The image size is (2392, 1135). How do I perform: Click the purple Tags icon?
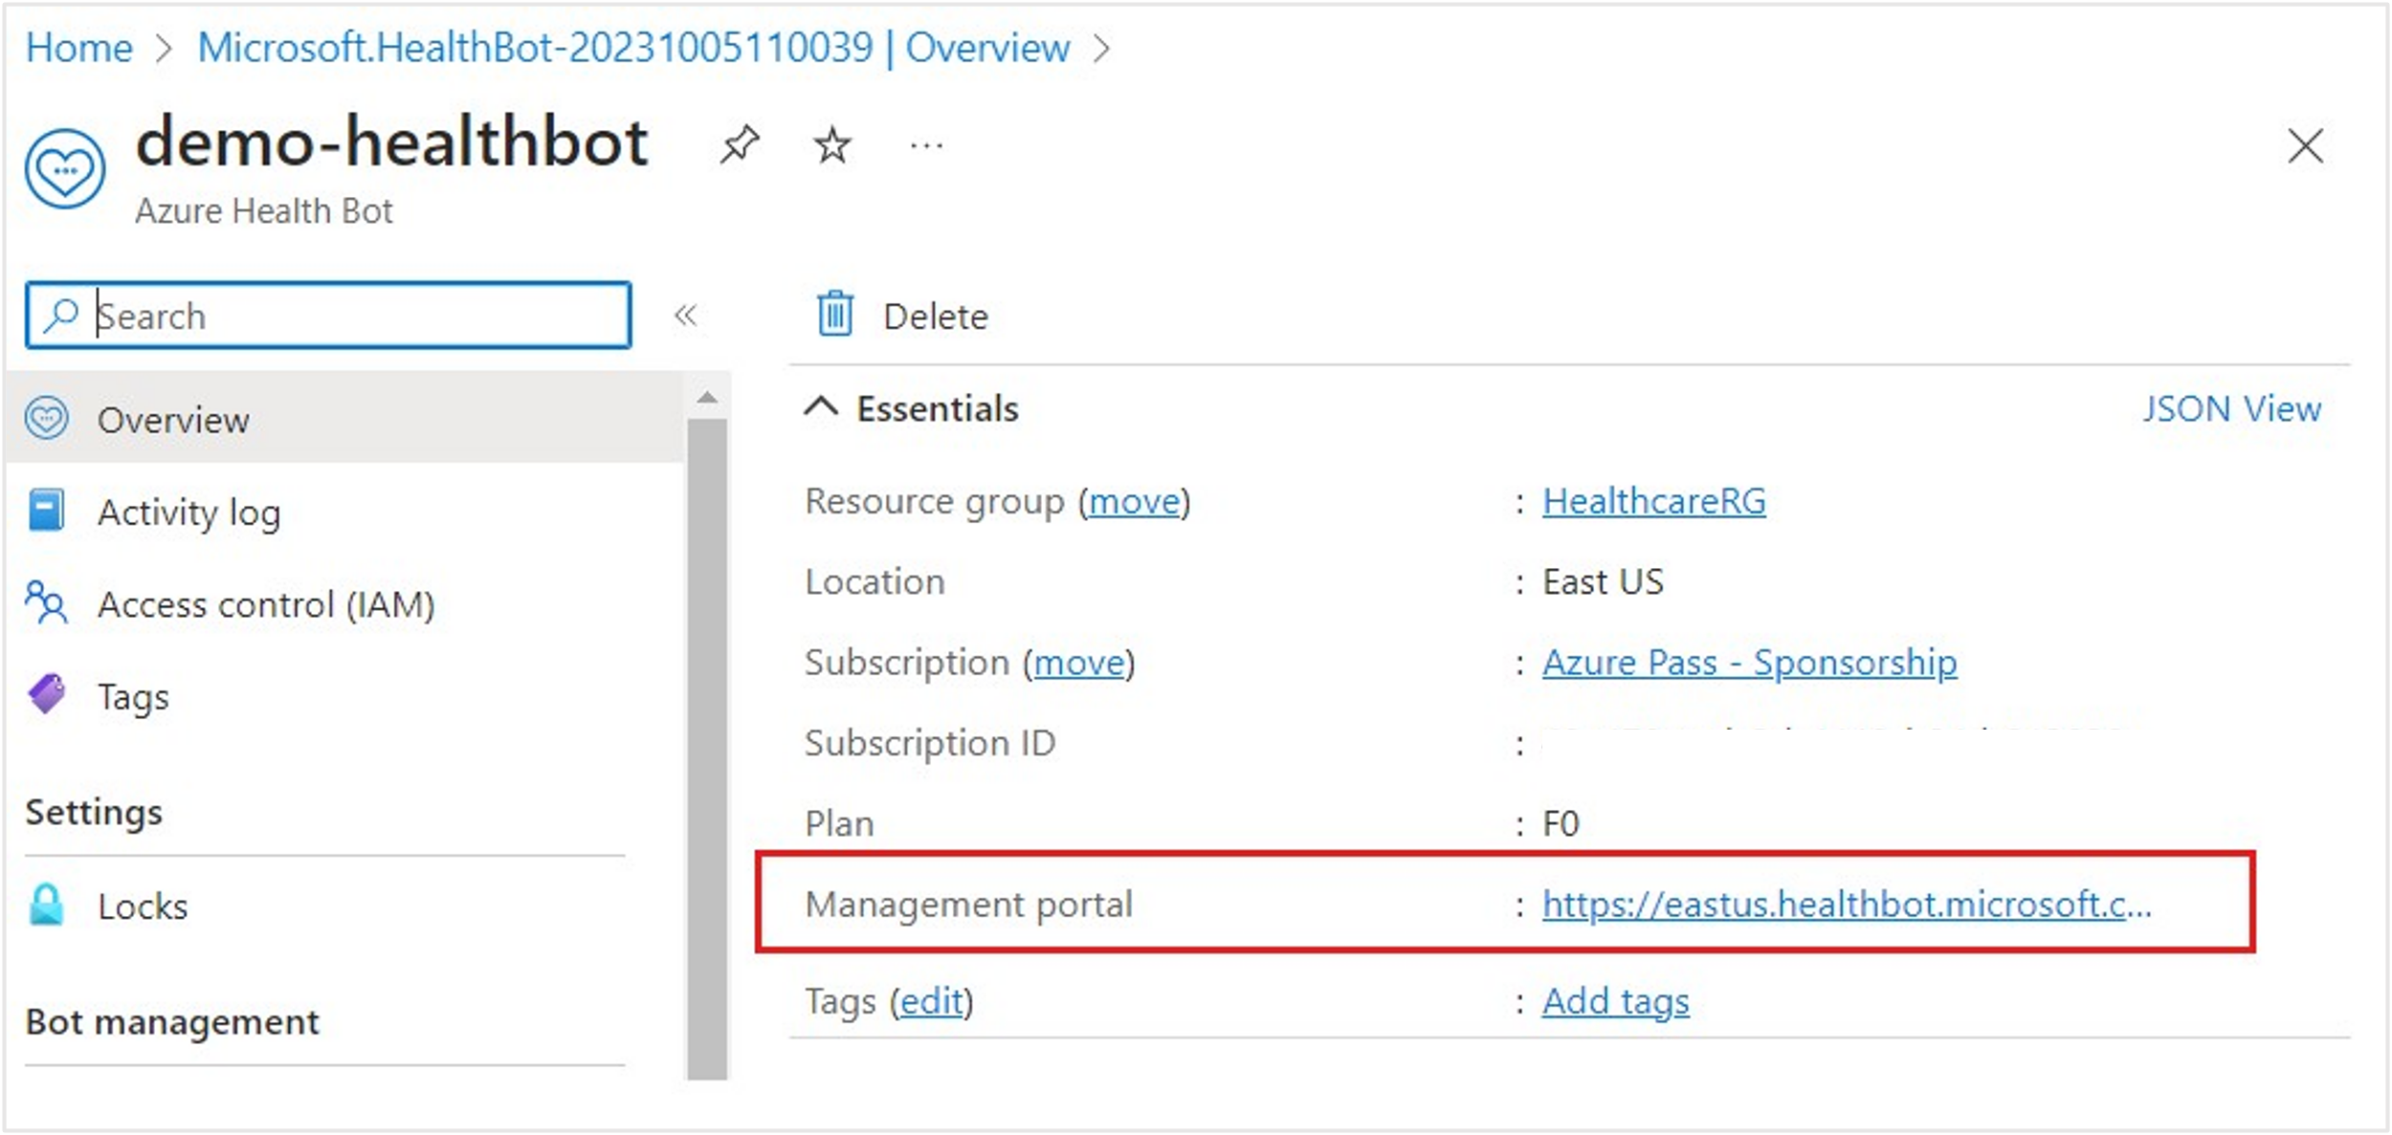(47, 694)
